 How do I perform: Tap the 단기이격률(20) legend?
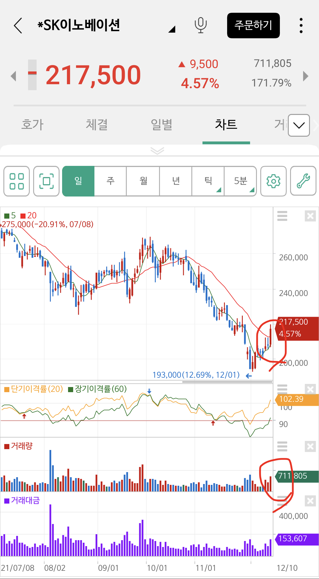pyautogui.click(x=34, y=389)
